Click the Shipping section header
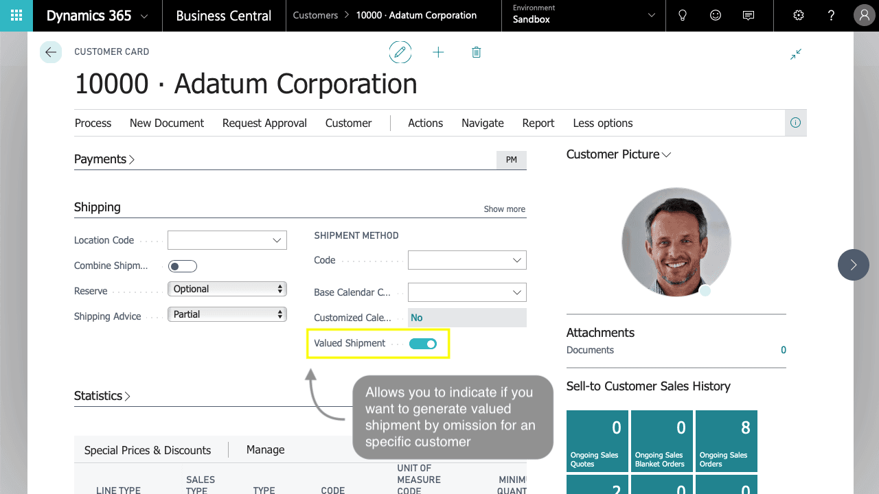 [98, 207]
